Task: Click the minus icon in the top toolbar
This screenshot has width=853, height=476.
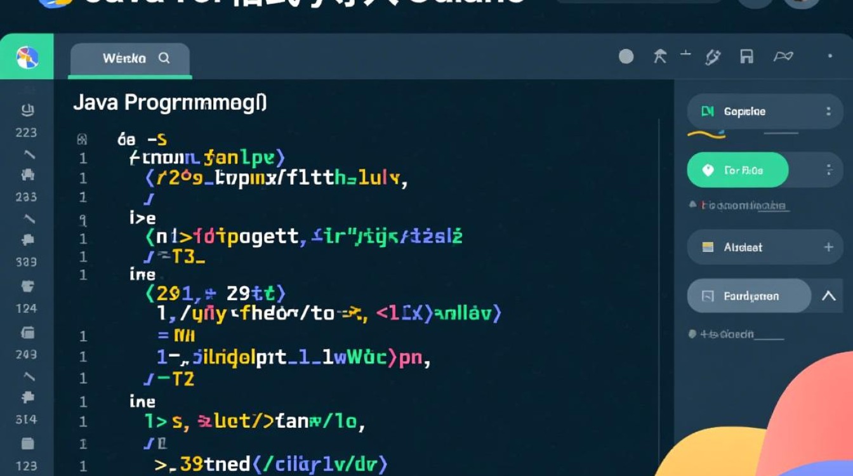Action: click(685, 55)
